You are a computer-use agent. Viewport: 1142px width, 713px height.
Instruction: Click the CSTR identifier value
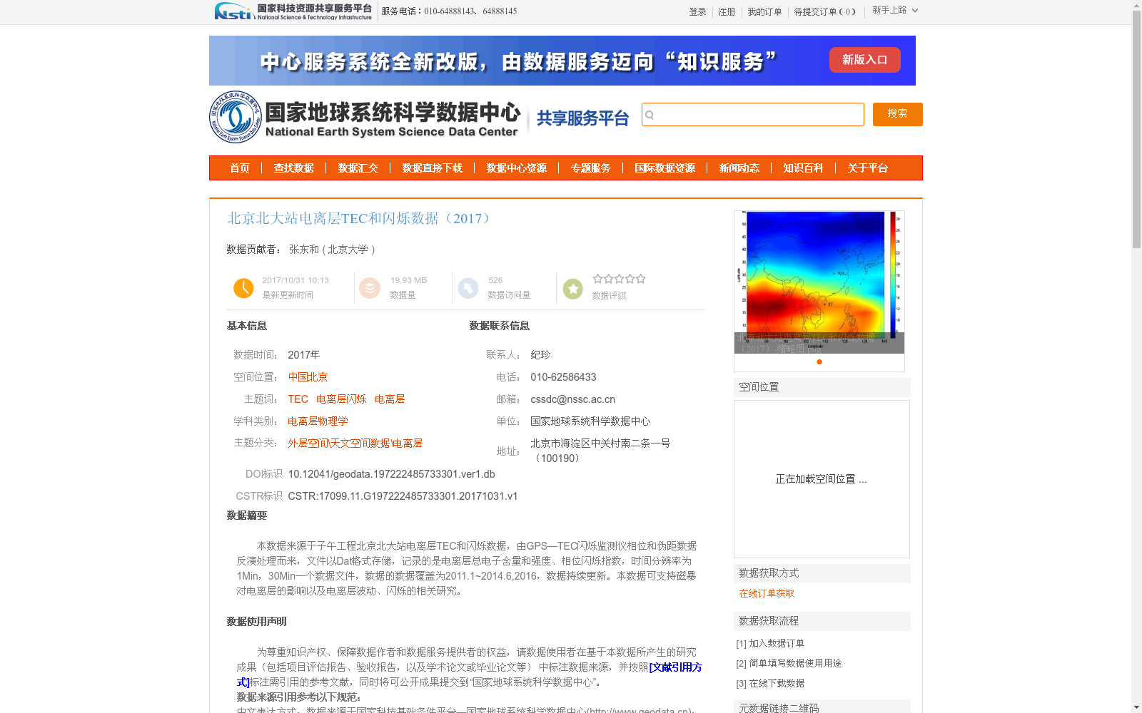point(403,496)
